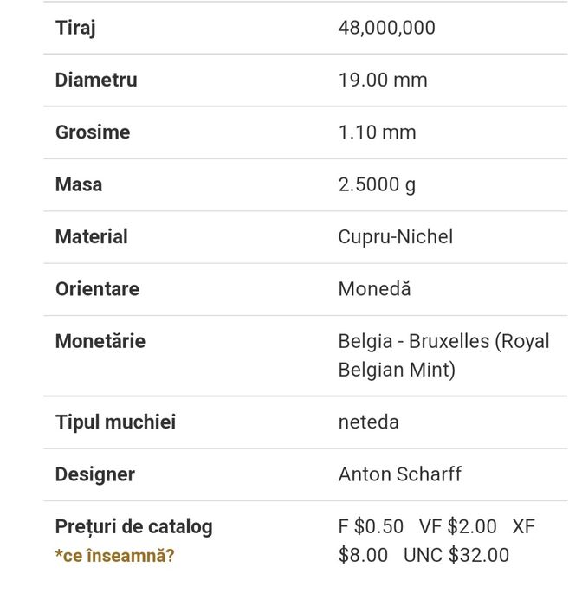
Task: Click the Orientare label
Action: 97,288
